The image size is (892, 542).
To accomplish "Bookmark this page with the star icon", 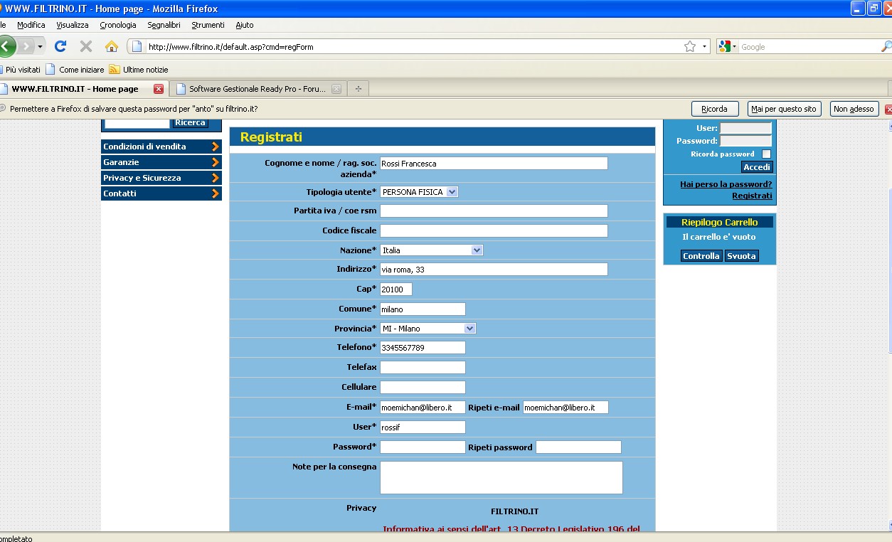I will coord(689,47).
